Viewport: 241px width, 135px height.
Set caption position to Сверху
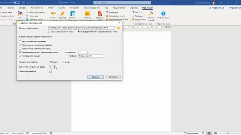pos(54,62)
